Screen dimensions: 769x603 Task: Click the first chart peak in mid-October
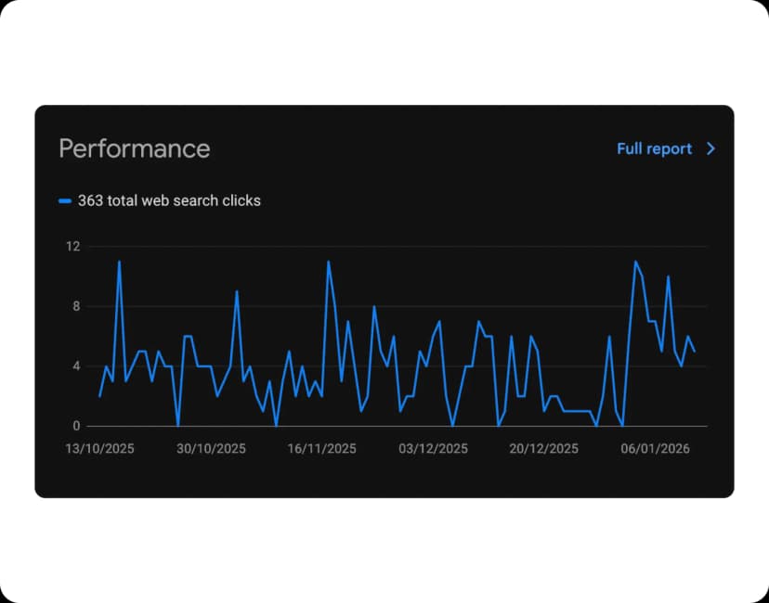119,262
